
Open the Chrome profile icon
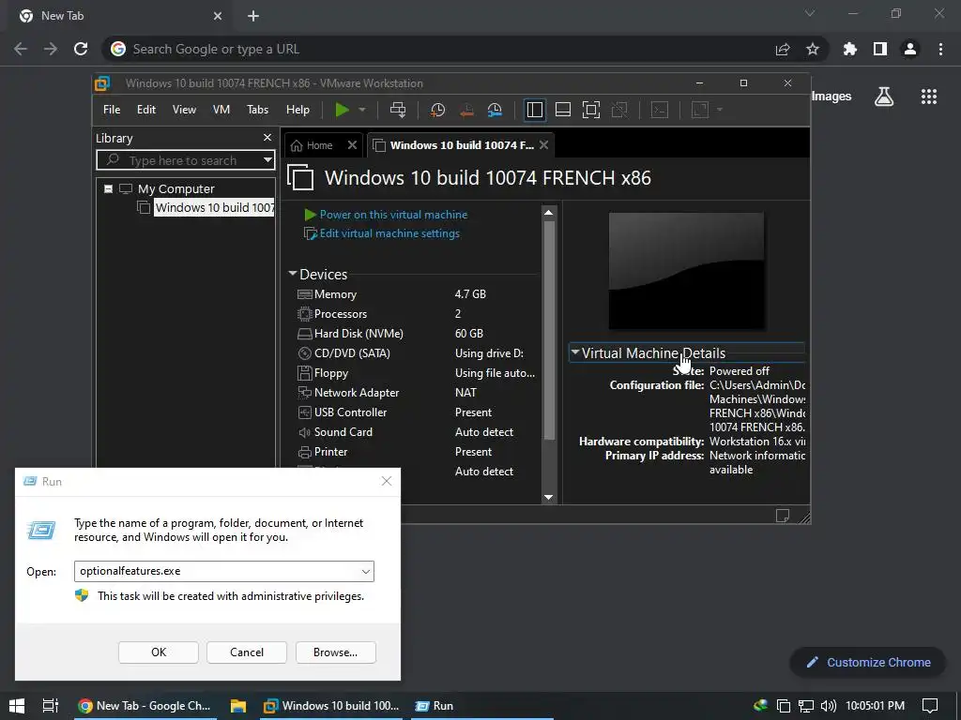tap(910, 49)
